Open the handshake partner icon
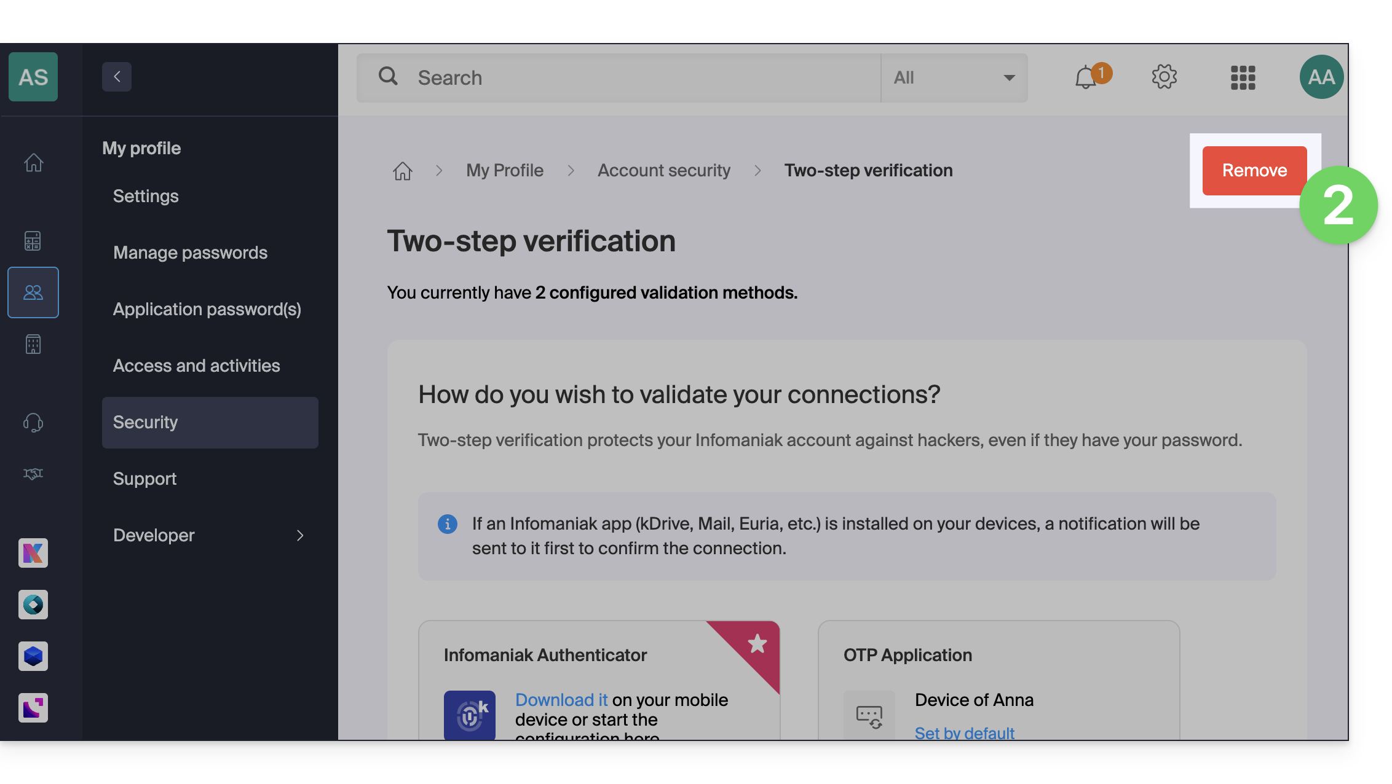 click(x=33, y=474)
